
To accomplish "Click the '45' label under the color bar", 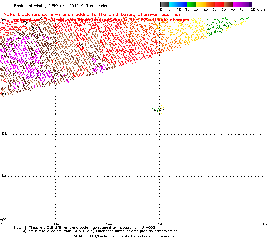I will pyautogui.click(x=241, y=9).
